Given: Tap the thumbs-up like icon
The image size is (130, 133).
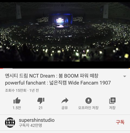Looking at the screenshot, I should tap(17, 101).
